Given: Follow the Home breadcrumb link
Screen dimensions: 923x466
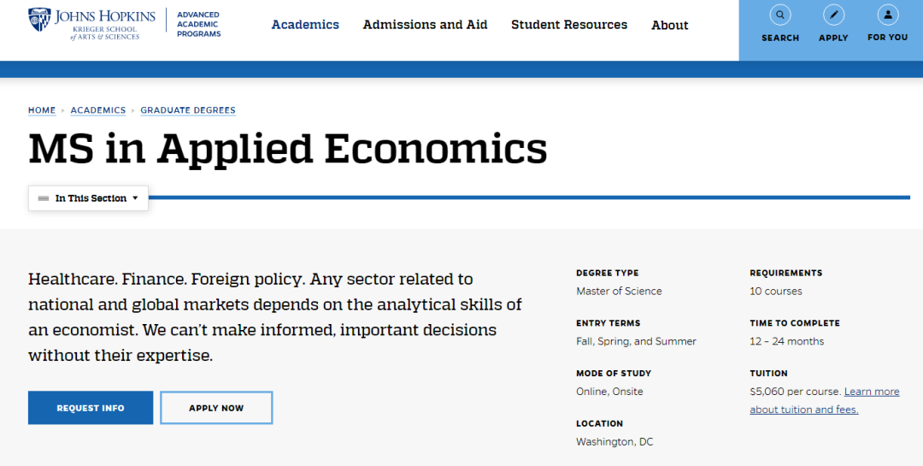Looking at the screenshot, I should coord(42,110).
